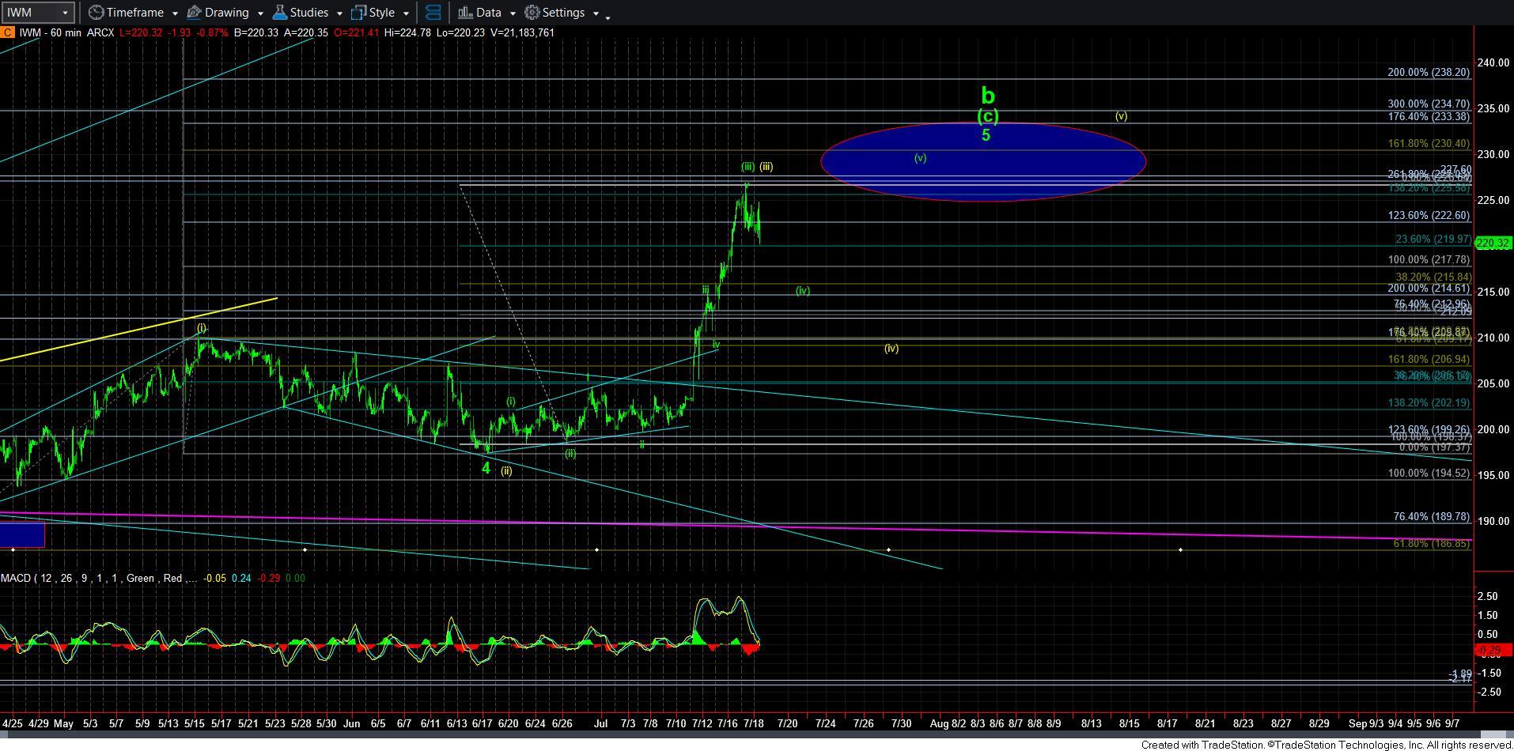Screen dimensions: 1514x751
Task: Click the 61.80% (186.85) Fibonacci label
Action: pyautogui.click(x=1433, y=544)
